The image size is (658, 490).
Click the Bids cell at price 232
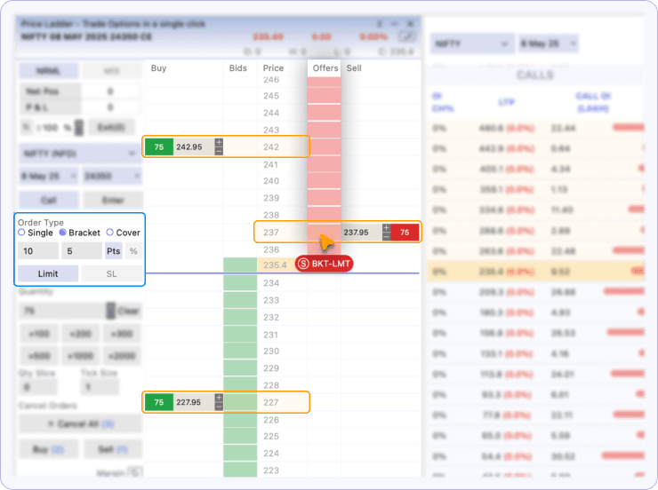pos(240,317)
